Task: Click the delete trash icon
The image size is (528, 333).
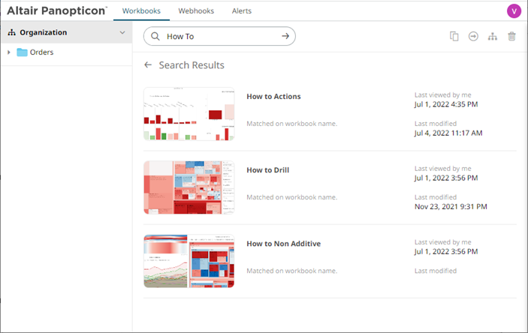Action: (511, 36)
